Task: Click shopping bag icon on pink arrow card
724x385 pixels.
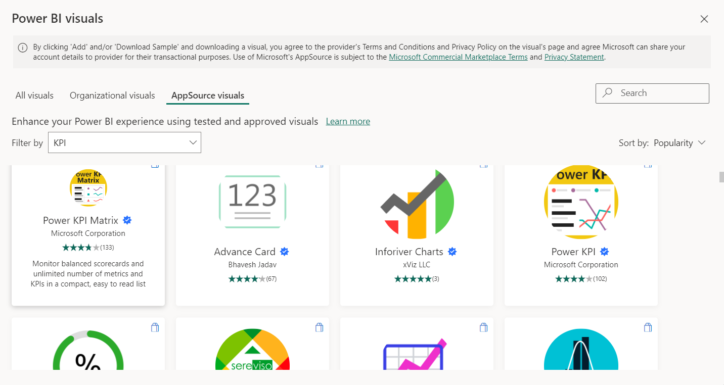Action: [484, 327]
